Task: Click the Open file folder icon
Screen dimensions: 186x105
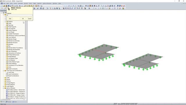Action: tap(4, 6)
